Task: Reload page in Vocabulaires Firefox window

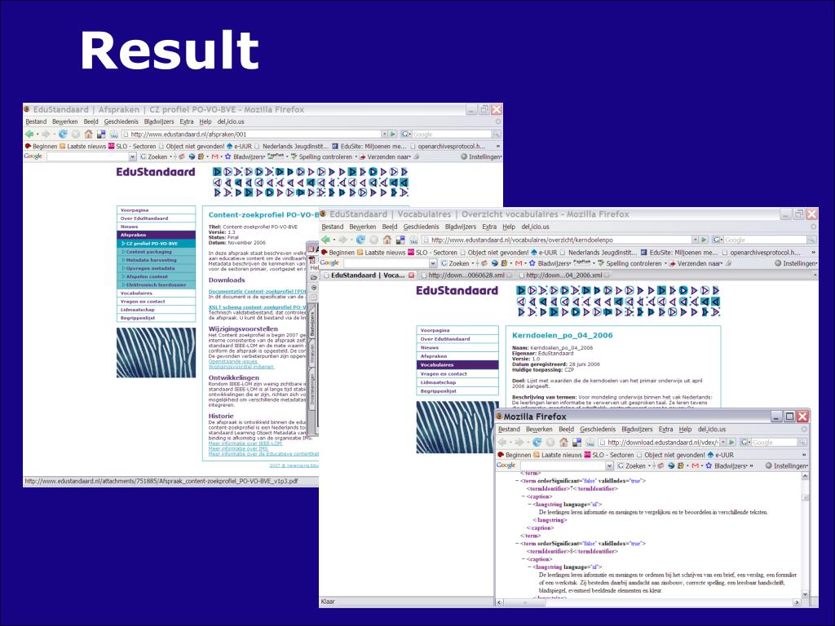Action: click(360, 240)
